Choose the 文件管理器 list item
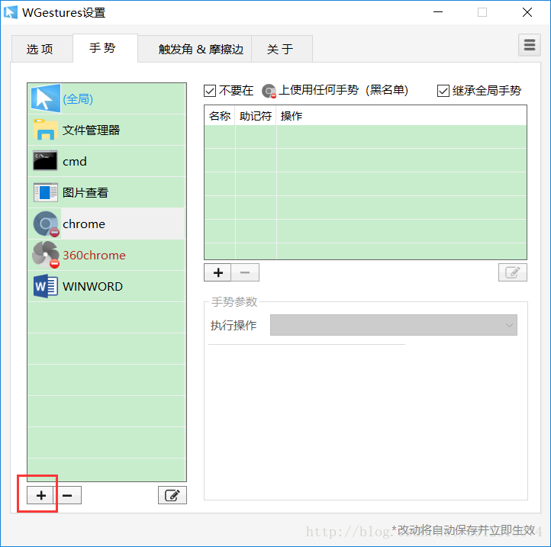The height and width of the screenshot is (547, 551). (107, 130)
